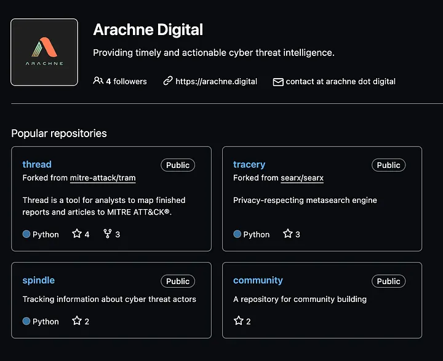Click the chain link icon beside website
The width and height of the screenshot is (443, 361).
(x=168, y=81)
